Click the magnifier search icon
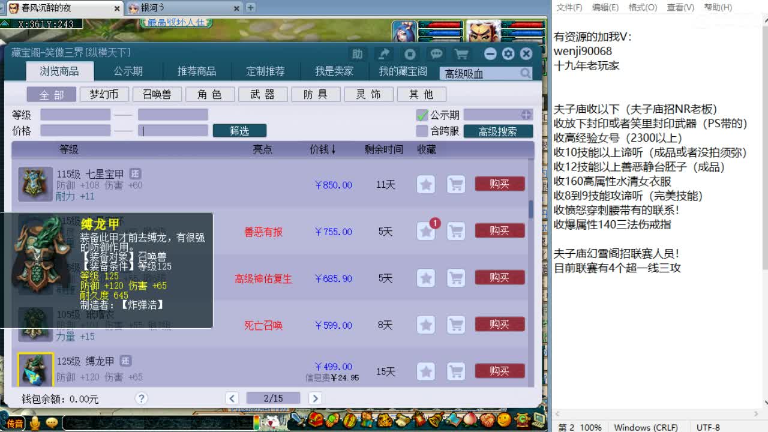This screenshot has width=768, height=432. (x=526, y=73)
